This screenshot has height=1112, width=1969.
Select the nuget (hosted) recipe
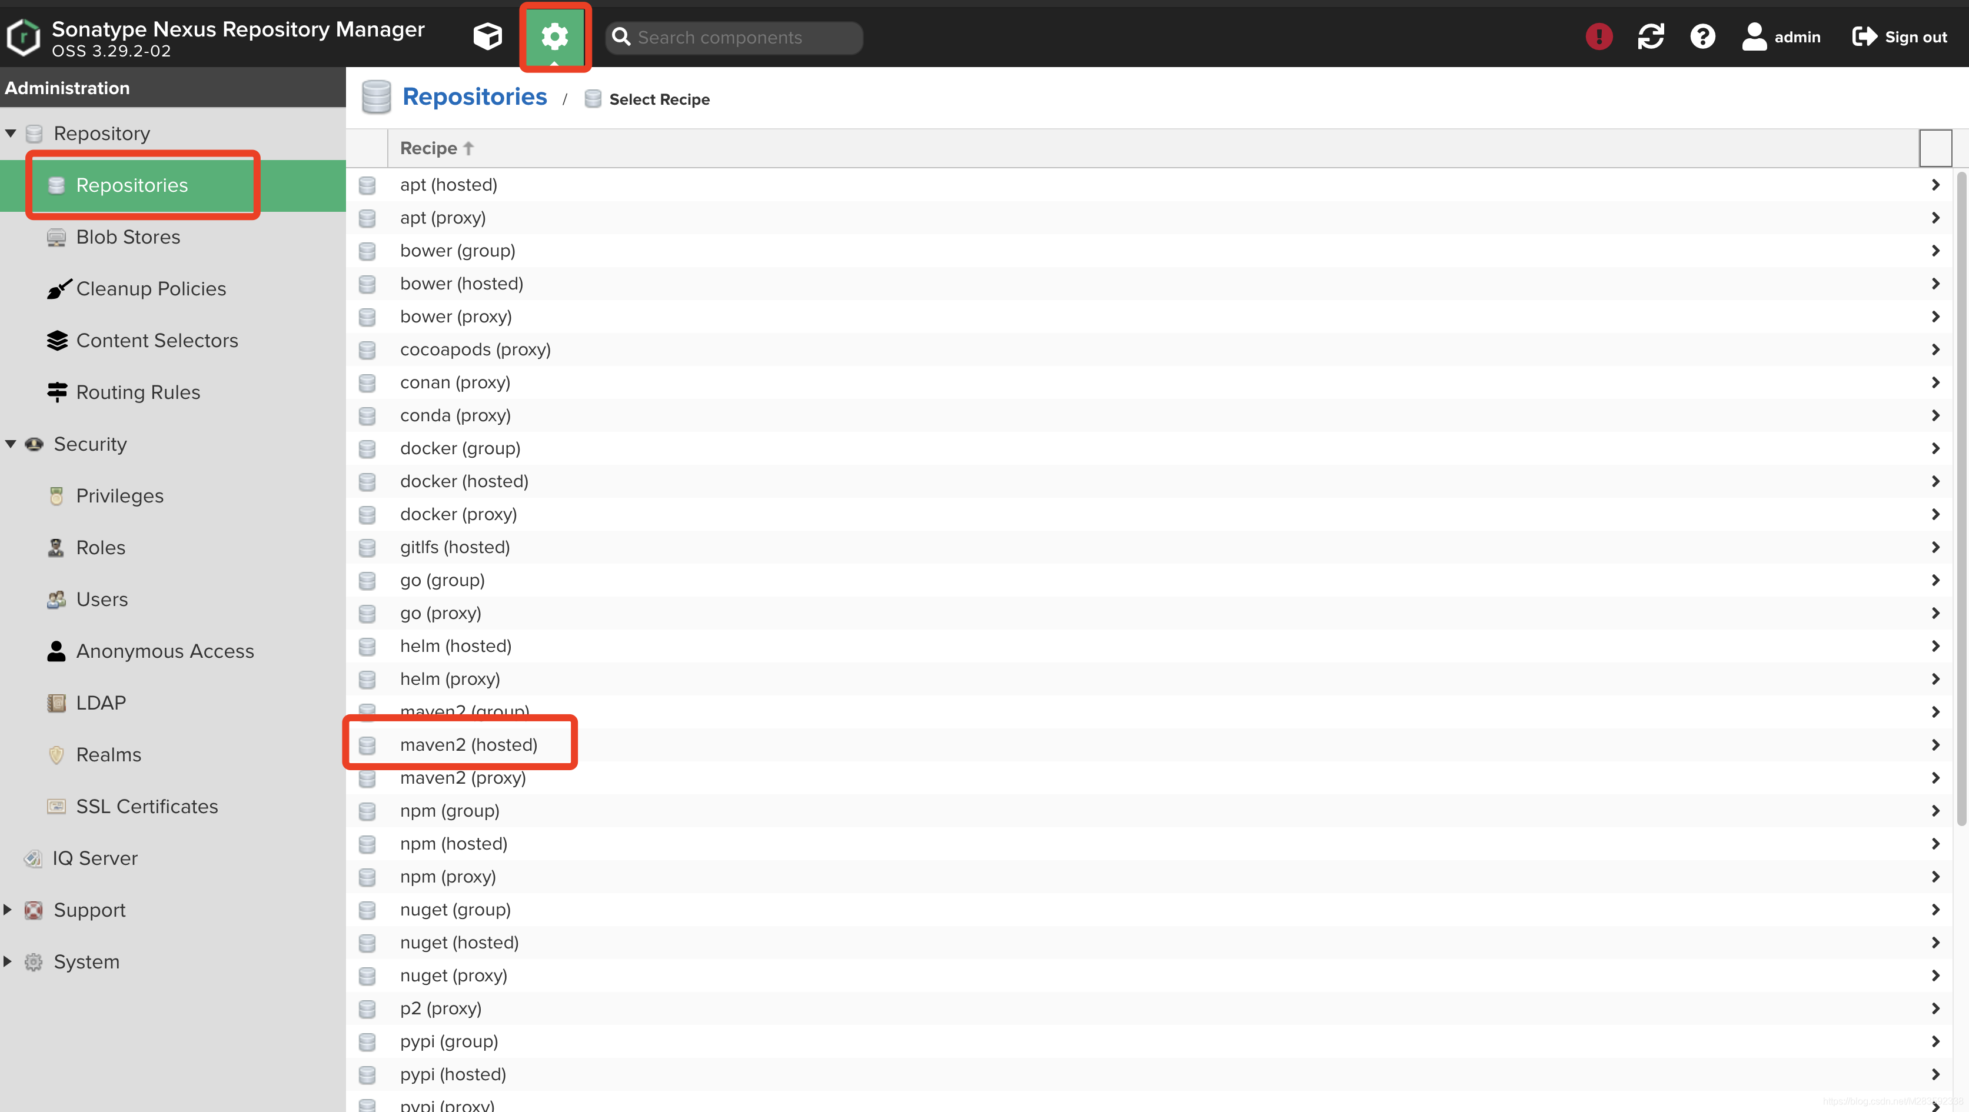[x=1150, y=943]
